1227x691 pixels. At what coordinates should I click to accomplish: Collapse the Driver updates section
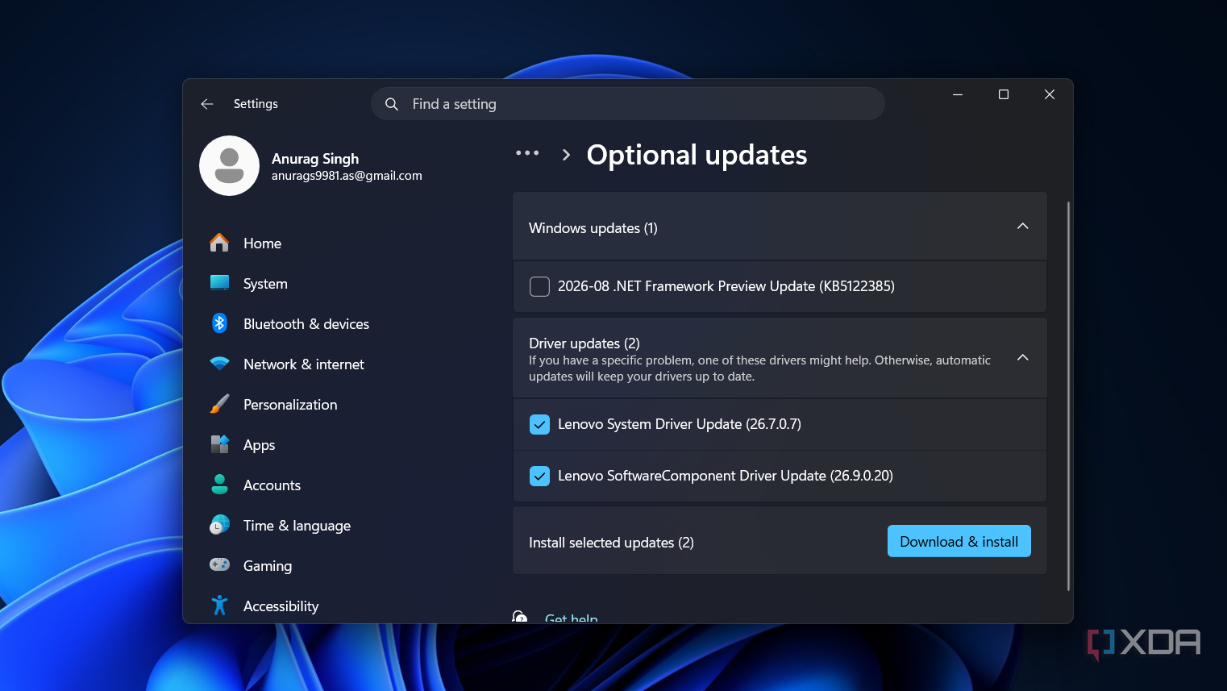(1022, 357)
